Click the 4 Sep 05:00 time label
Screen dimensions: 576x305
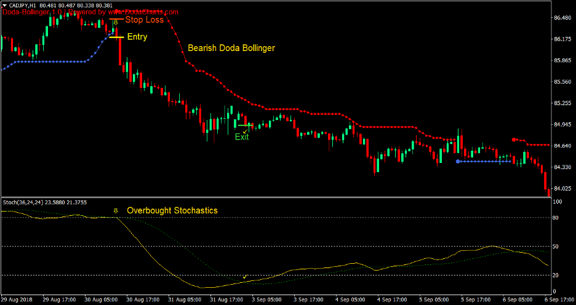[x=351, y=300]
